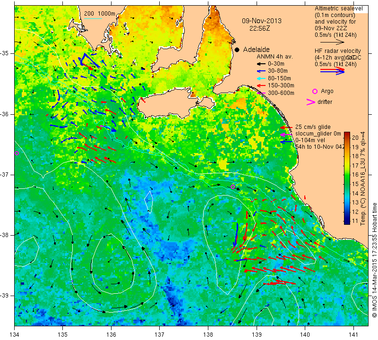The width and height of the screenshot is (378, 340).
Task: Click the red 25 cm/s glide arrow
Action: [286, 127]
